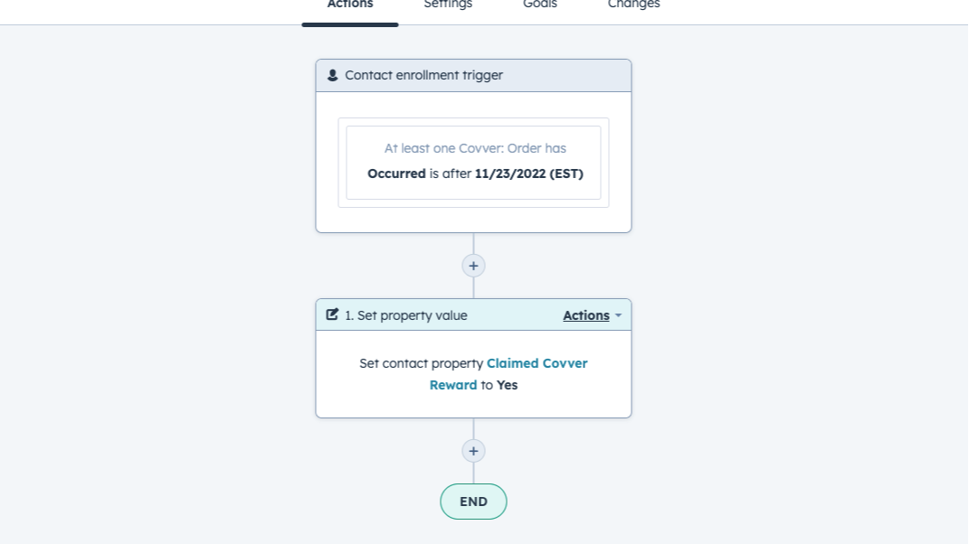
Task: Switch to the Actions tab
Action: pyautogui.click(x=350, y=5)
